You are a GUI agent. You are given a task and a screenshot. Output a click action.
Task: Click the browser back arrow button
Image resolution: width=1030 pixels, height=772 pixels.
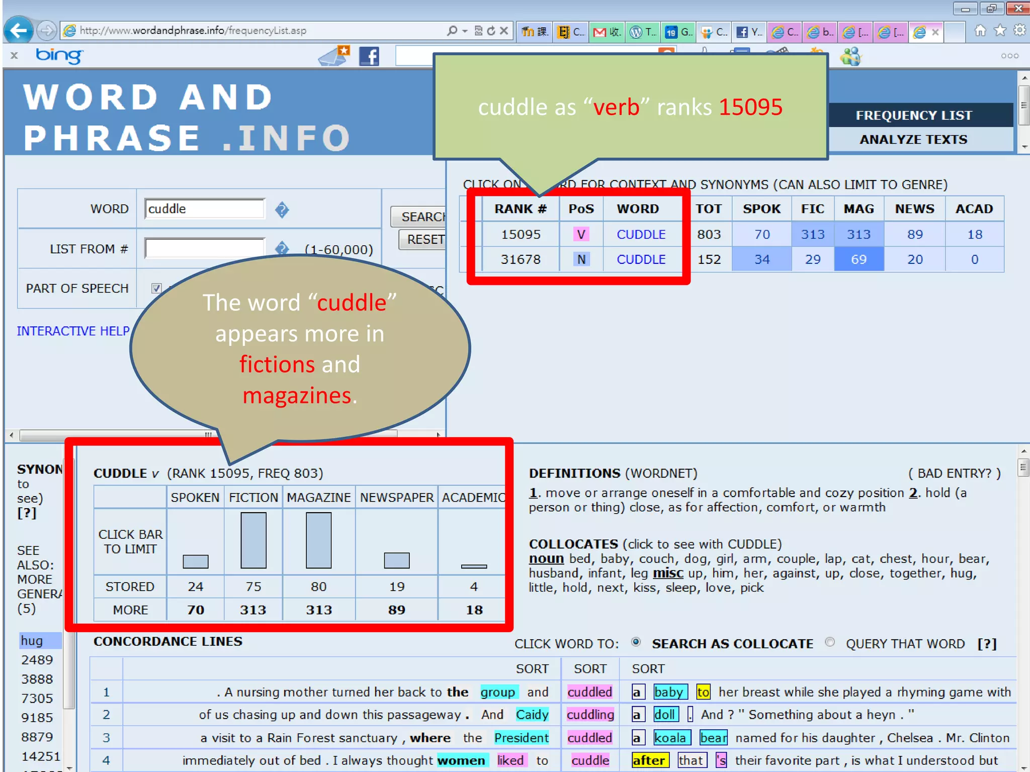point(19,31)
